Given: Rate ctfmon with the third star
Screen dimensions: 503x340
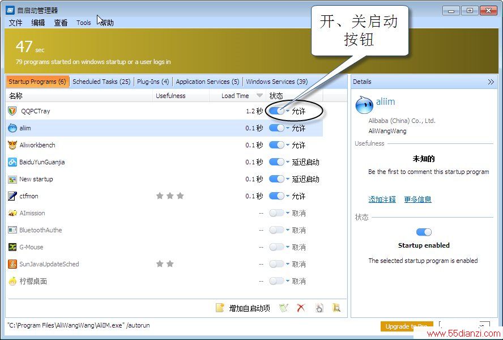Looking at the screenshot, I should click(x=180, y=195).
